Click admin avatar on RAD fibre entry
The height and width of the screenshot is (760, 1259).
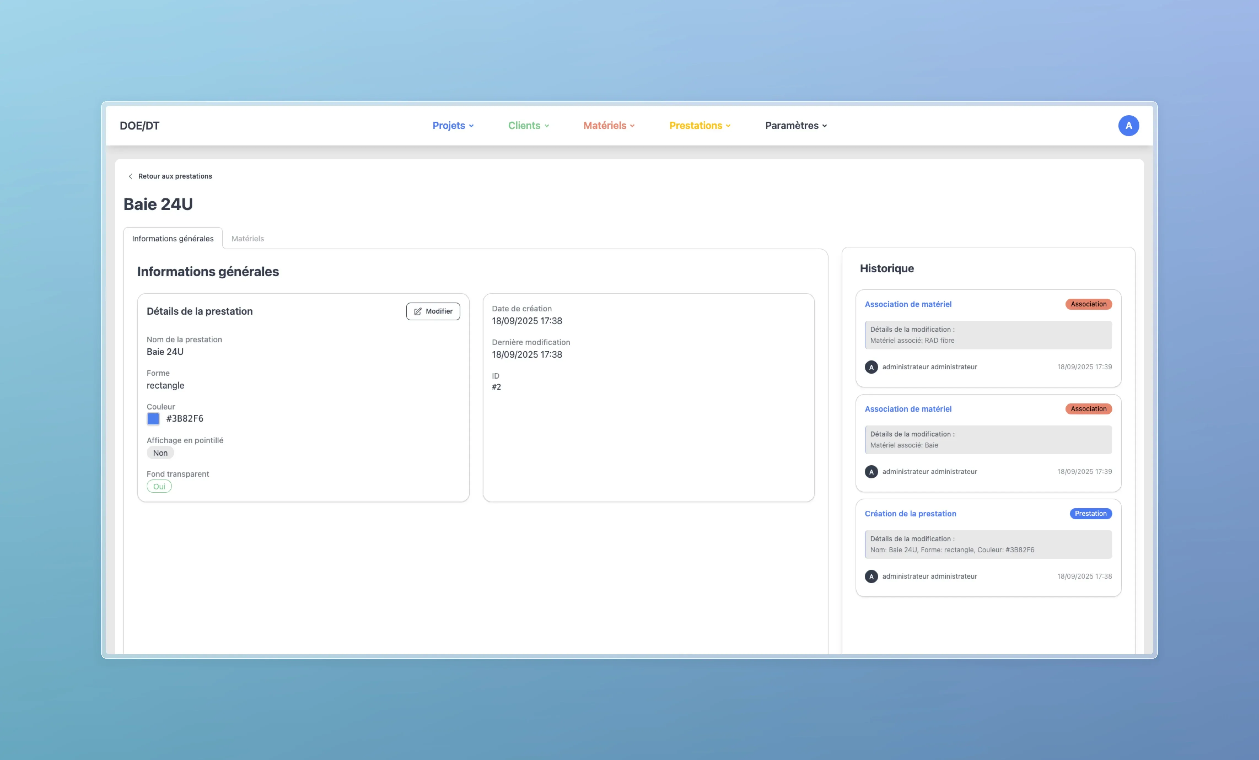871,367
